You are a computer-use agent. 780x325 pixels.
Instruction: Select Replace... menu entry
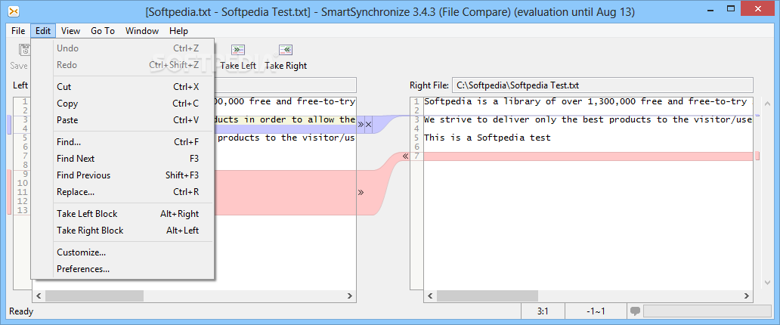(x=123, y=192)
